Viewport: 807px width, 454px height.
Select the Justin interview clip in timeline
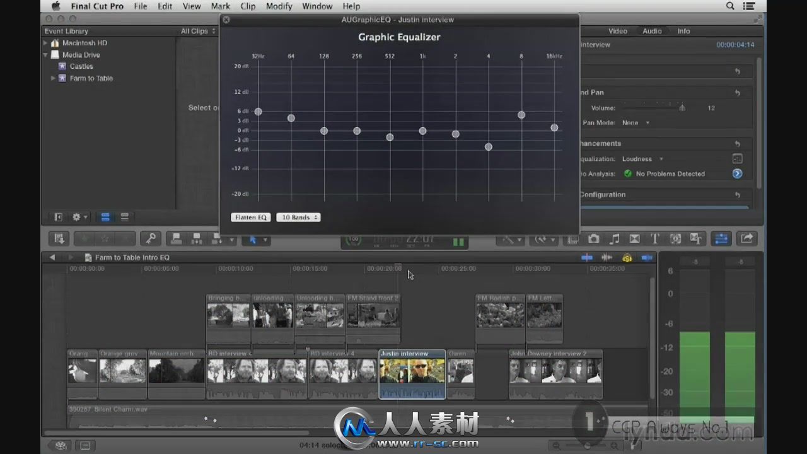click(412, 375)
